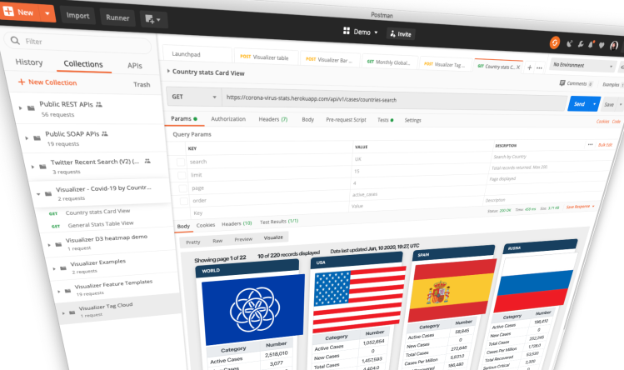Open settings via the wrench icon
This screenshot has width=624, height=370.
coord(580,44)
